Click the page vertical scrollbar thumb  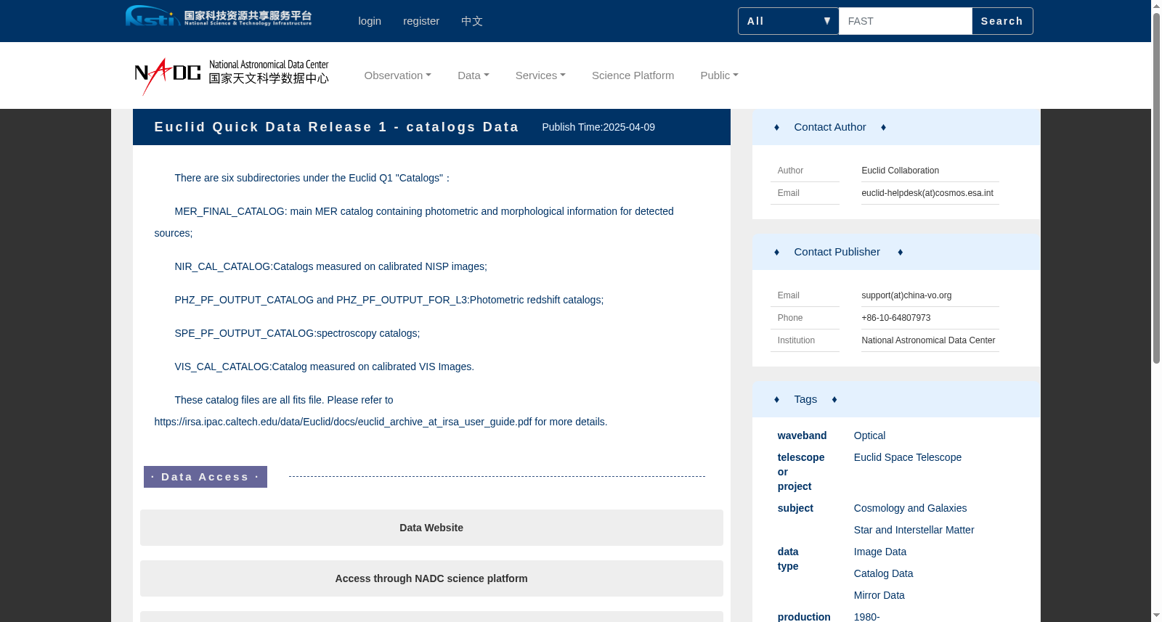point(1156,187)
